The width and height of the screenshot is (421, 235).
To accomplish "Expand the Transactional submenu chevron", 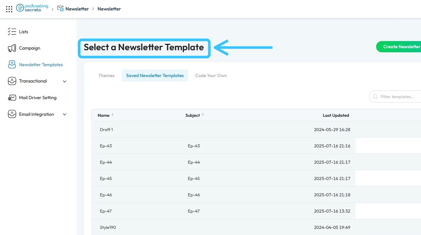I will [x=65, y=82].
